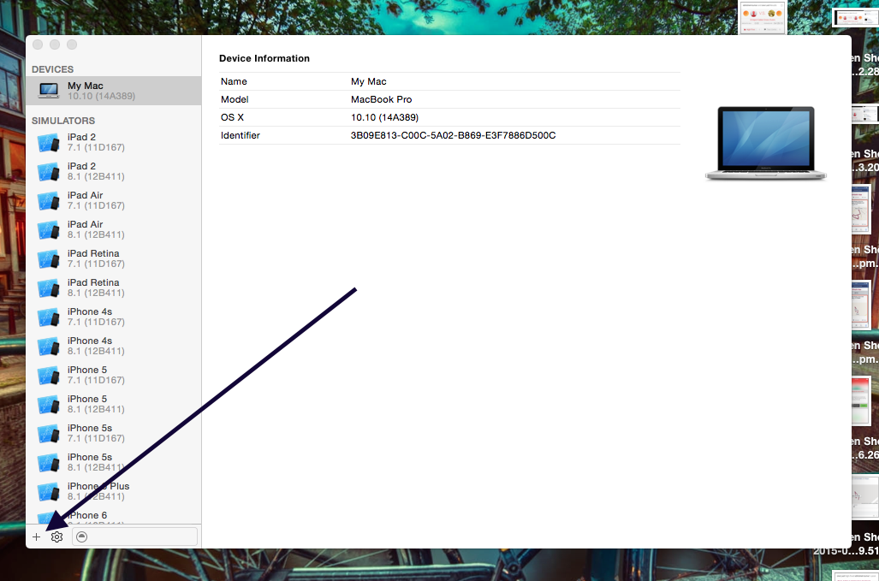Click the red close button of Devices window
The image size is (879, 581).
(38, 44)
